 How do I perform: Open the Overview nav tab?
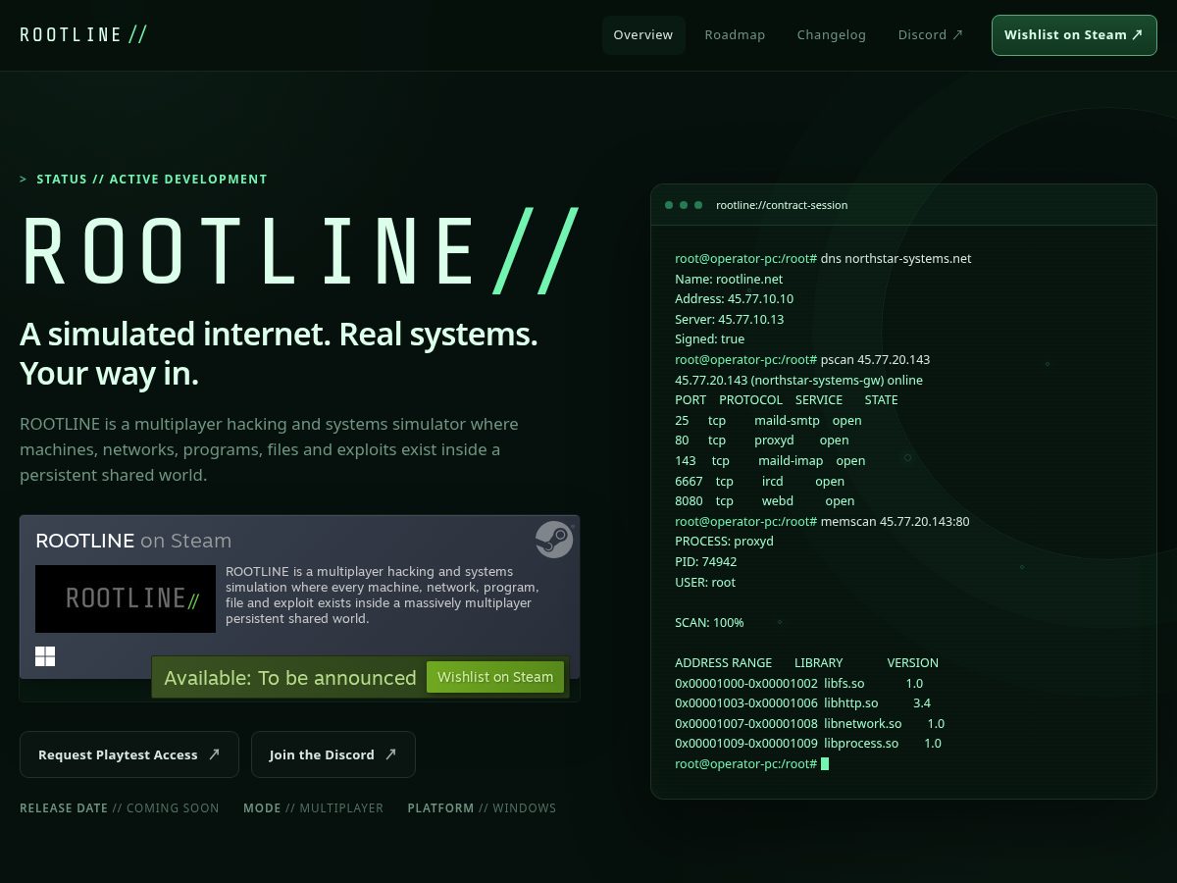coord(643,34)
